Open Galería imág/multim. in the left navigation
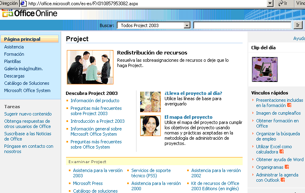The image size is (305, 193). 23,69
